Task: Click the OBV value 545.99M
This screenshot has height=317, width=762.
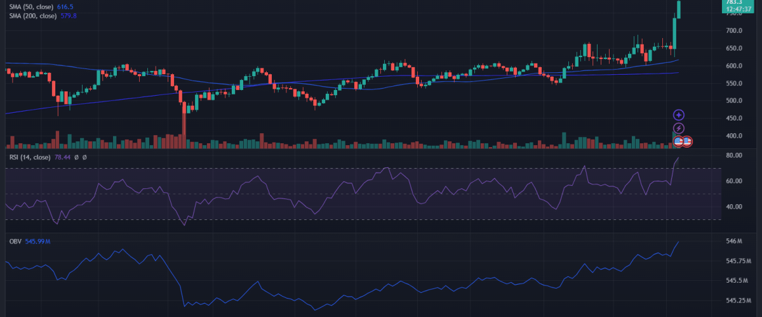Action: [x=38, y=242]
